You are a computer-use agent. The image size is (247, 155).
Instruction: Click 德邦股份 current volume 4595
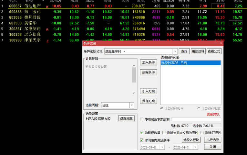[x=156, y=17]
